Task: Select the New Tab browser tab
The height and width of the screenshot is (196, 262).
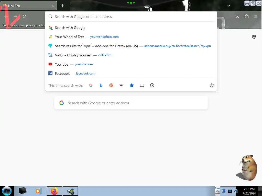Action: (x=29, y=6)
